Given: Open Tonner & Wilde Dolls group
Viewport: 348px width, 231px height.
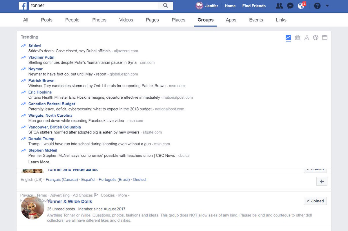Looking at the screenshot, I should pyautogui.click(x=70, y=201).
